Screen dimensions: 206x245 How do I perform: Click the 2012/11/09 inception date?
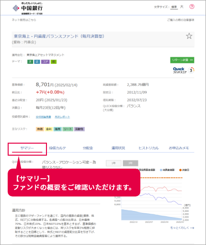pyautogui.click(x=137, y=92)
